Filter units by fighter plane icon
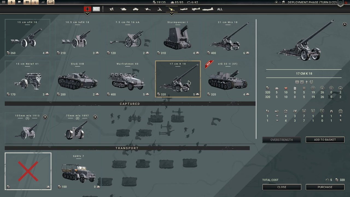 [184, 9]
